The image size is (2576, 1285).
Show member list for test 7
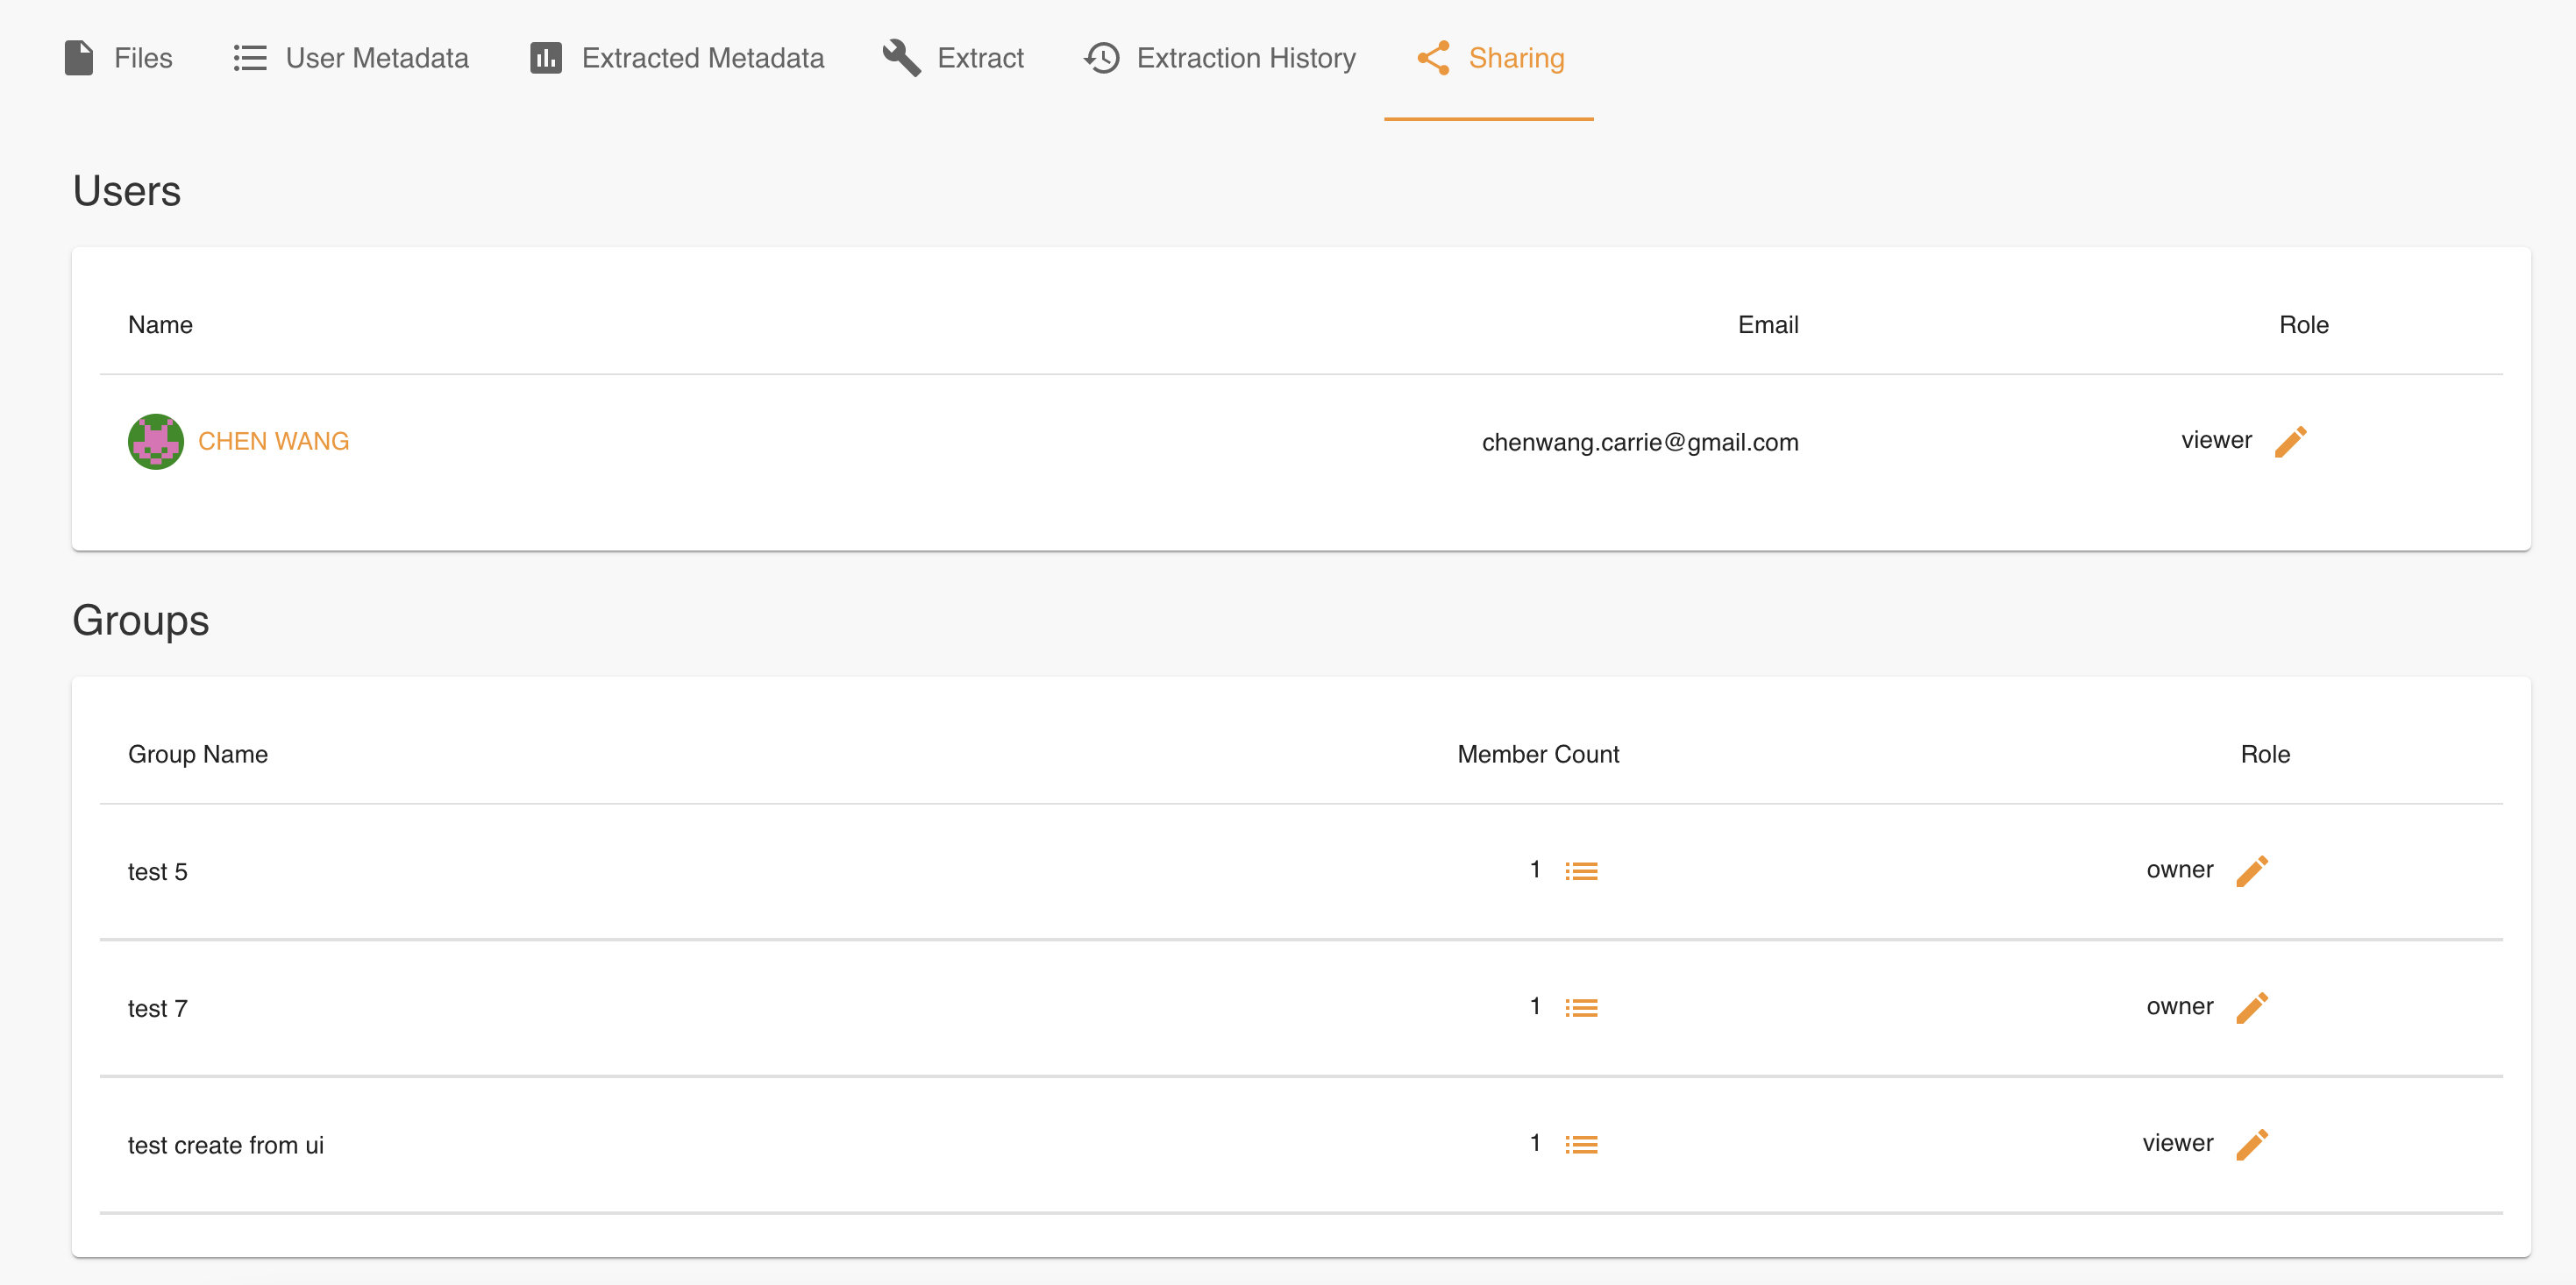pos(1581,1008)
